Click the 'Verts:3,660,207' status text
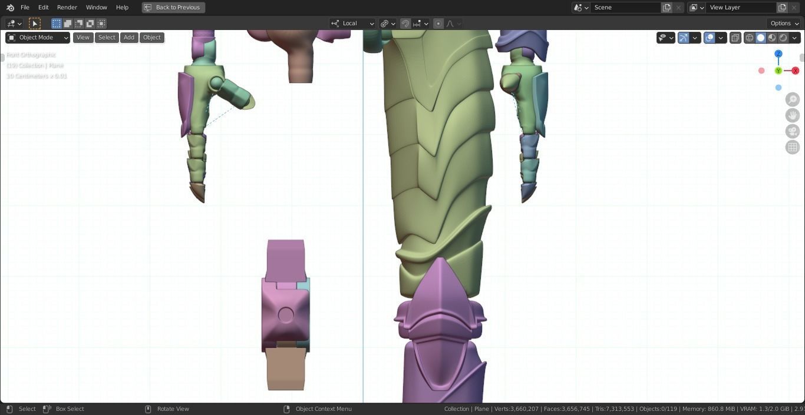 (516, 409)
